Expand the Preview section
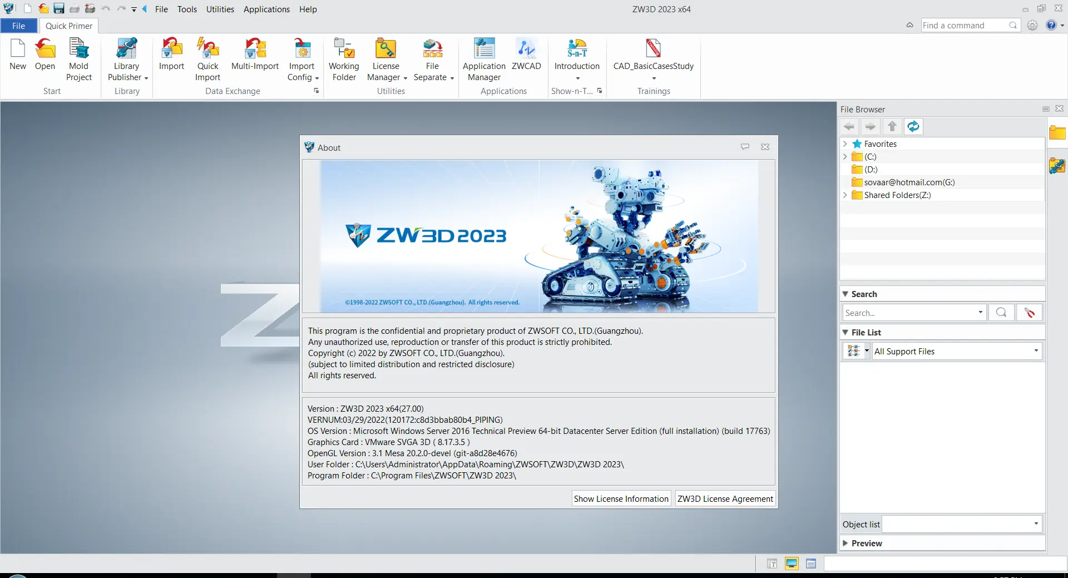 (845, 543)
